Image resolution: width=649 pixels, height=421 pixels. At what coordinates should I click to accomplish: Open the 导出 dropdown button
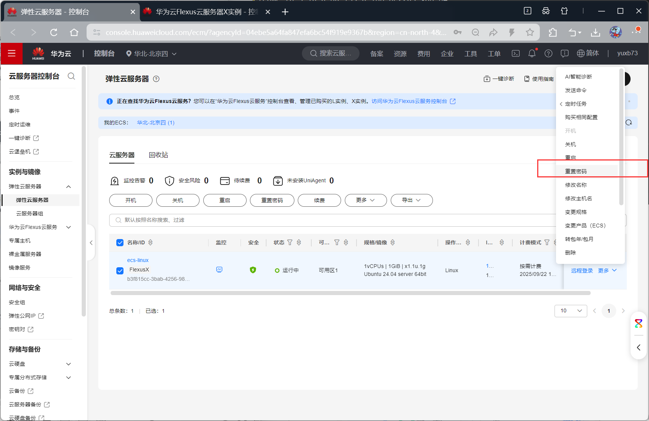(411, 200)
